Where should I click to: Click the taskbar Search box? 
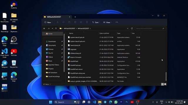67,102
